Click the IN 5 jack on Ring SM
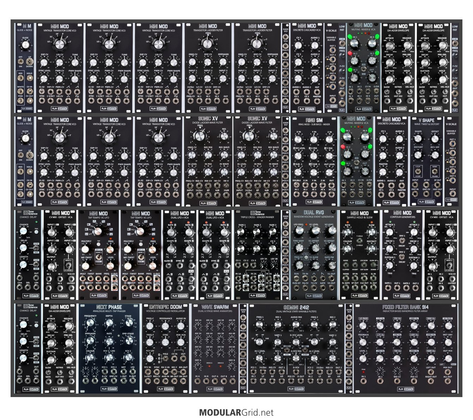The image size is (473, 420). tap(331, 194)
